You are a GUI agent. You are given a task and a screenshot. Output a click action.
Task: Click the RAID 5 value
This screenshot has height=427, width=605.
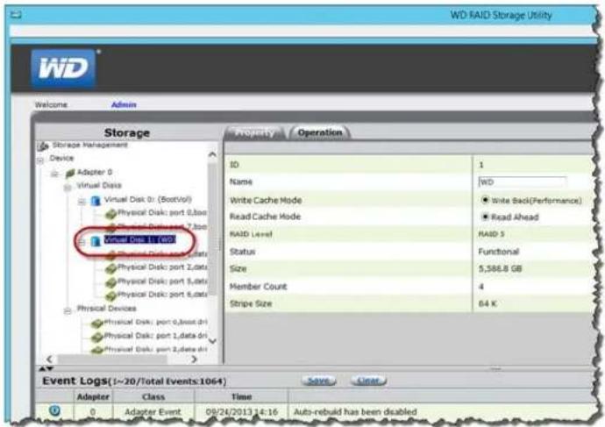tap(491, 234)
